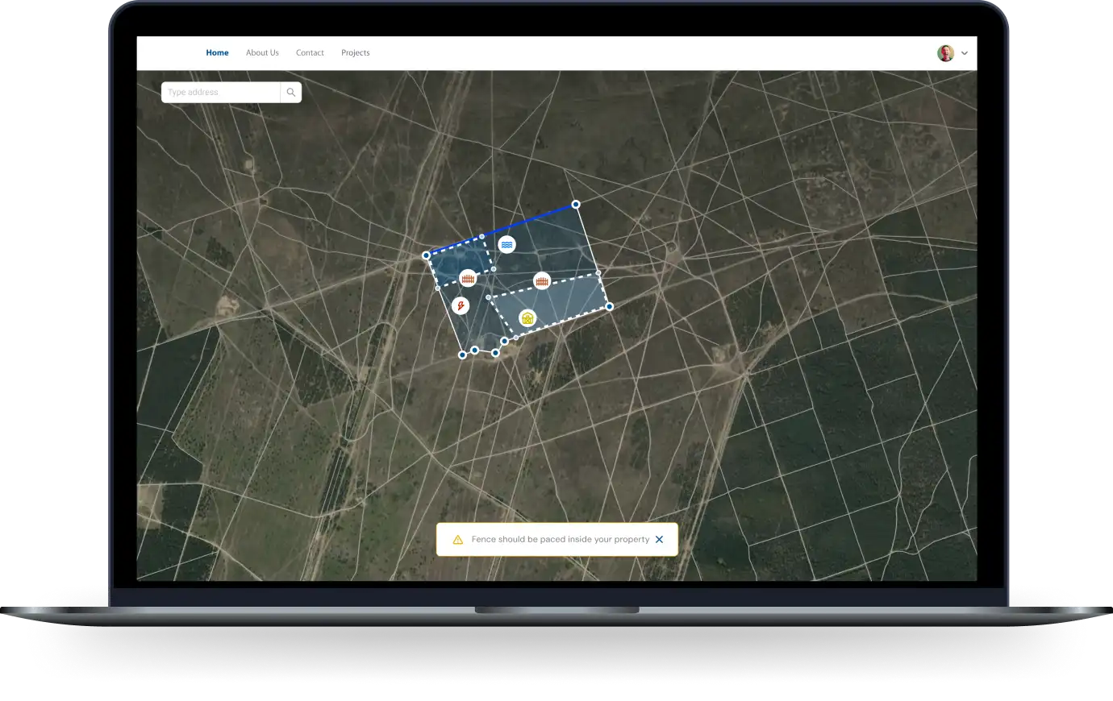This screenshot has height=701, width=1113.
Task: Click the rightmost property boundary vertex
Action: (x=610, y=306)
